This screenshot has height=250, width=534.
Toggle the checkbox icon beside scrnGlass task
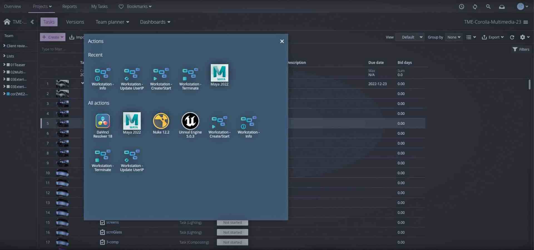pos(102,232)
